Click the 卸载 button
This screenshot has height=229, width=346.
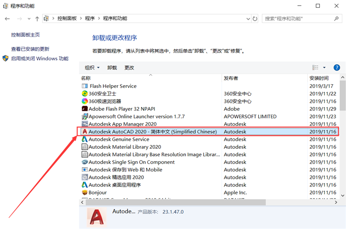[x=112, y=68]
